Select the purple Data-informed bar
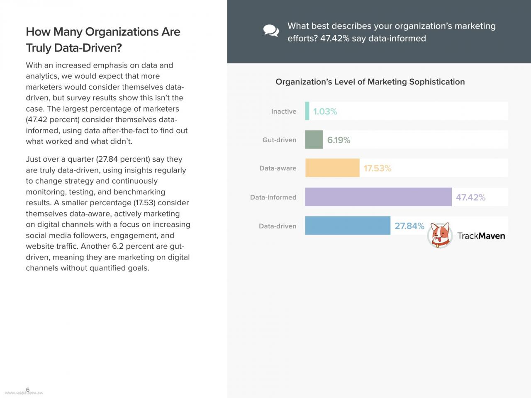This screenshot has height=398, width=531. [378, 197]
